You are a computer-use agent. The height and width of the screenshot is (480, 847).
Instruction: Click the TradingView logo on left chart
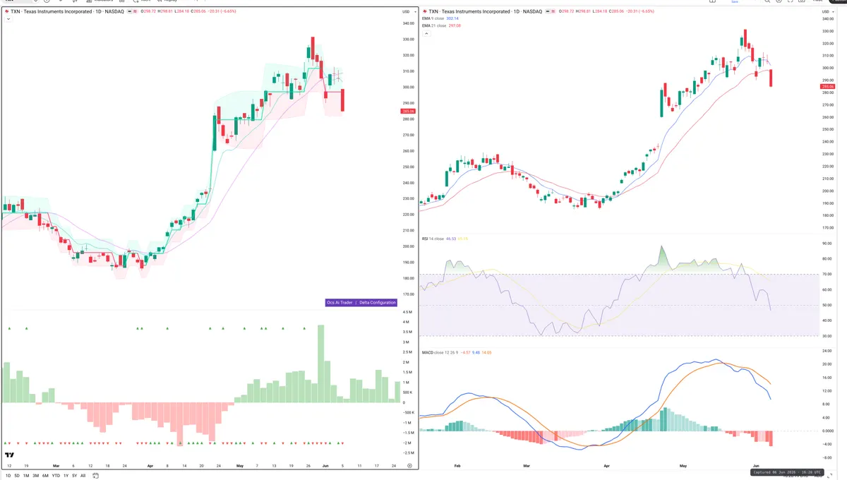tap(10, 455)
